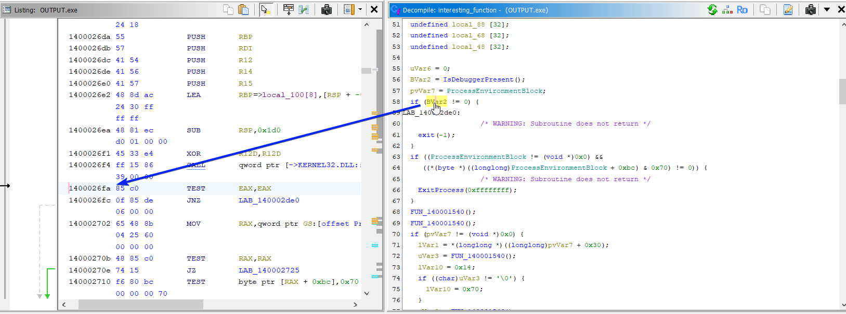
Task: Open the debug function decompilation edit icon
Action: coord(788,9)
